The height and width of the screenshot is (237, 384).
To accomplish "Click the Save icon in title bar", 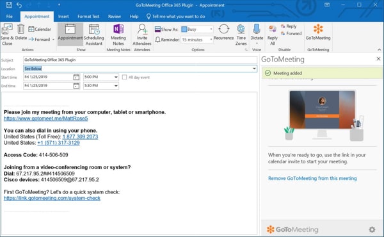I will [9, 4].
